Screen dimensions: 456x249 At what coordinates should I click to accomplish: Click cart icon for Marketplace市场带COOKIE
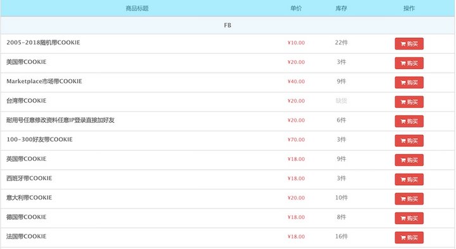tap(403, 83)
